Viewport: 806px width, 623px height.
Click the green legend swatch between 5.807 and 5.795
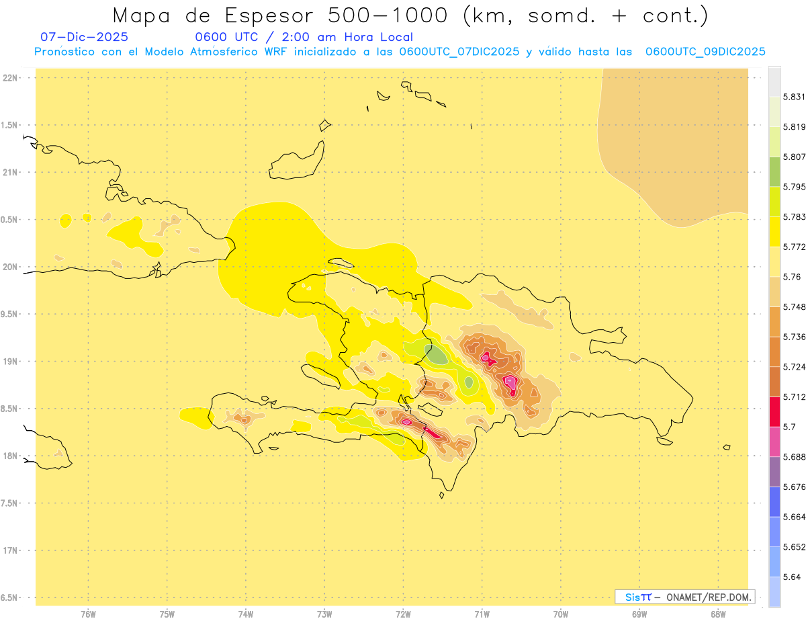pyautogui.click(x=774, y=171)
